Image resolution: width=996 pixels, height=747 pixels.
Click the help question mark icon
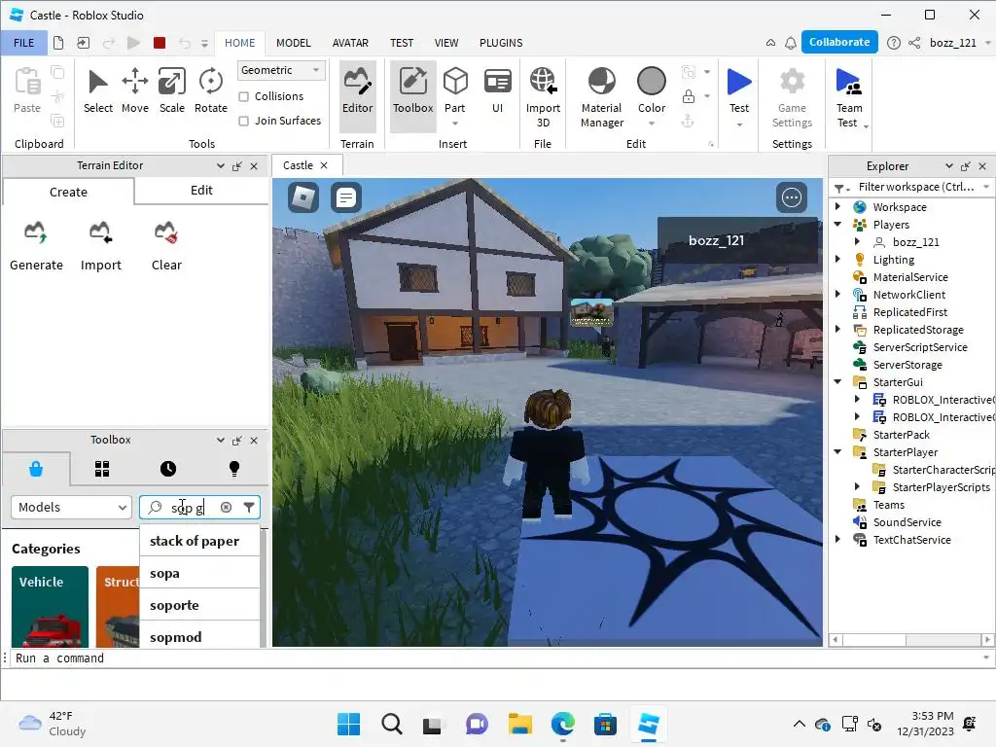click(894, 43)
